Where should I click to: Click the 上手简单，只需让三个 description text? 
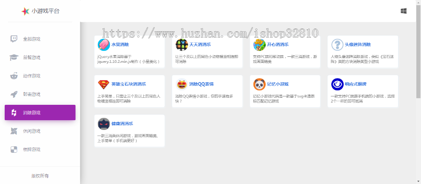129,99
